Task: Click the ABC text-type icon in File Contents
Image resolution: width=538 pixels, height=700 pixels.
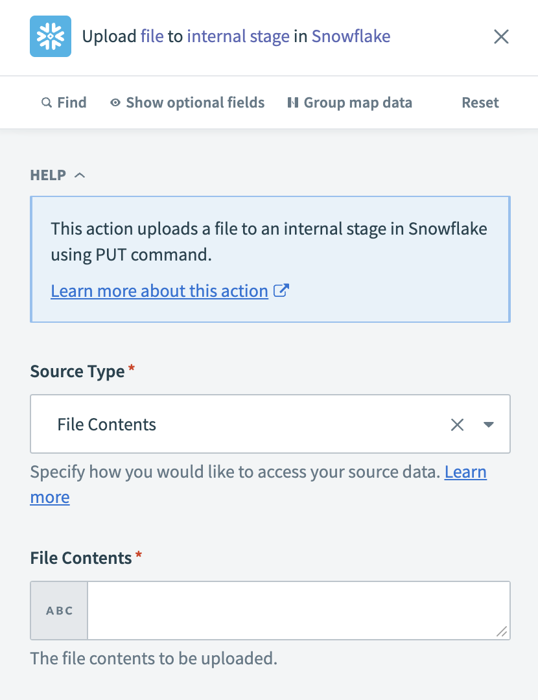Action: [x=58, y=610]
